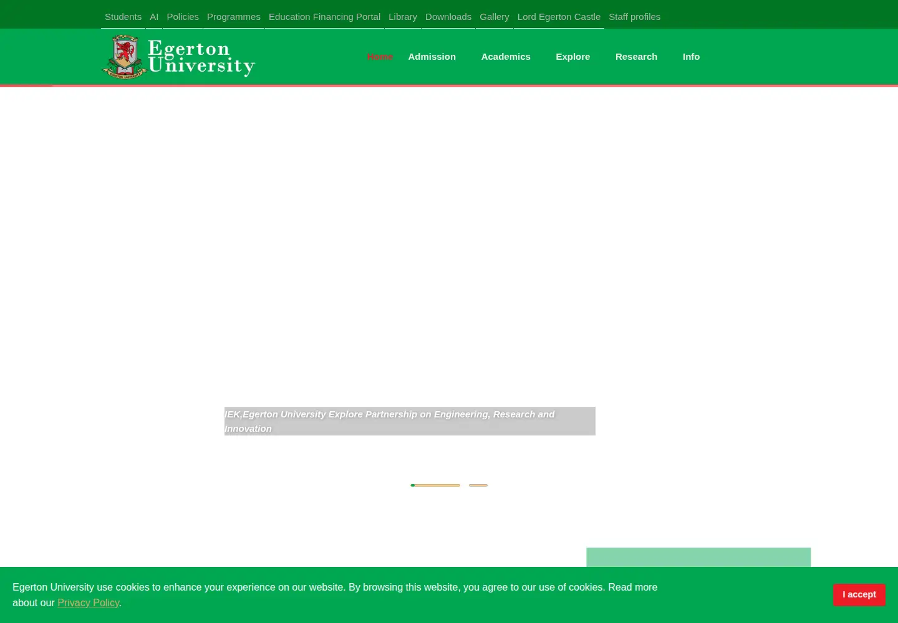Click the I accept cookies button
Screen dimensions: 898x623
859,595
